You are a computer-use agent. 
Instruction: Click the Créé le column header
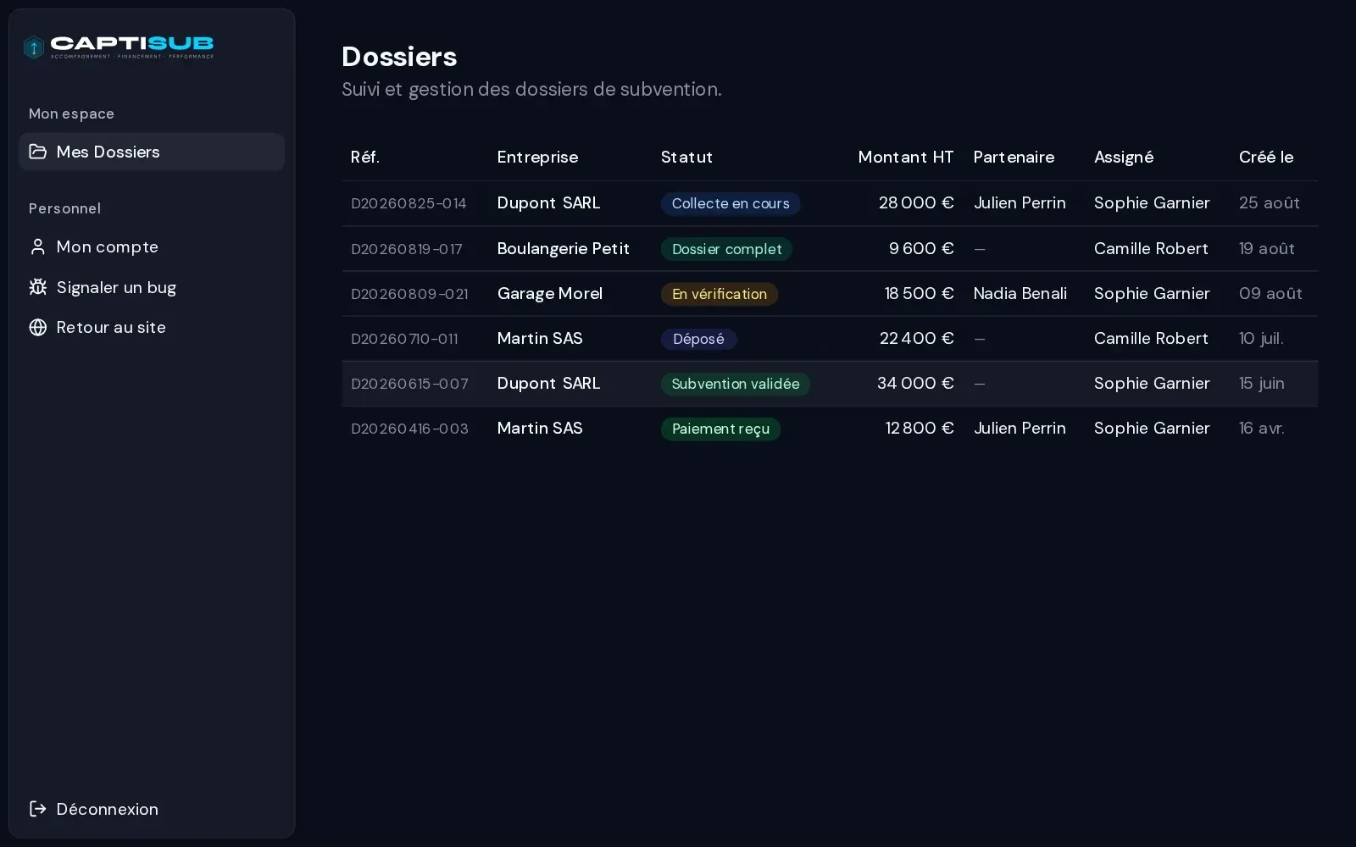(x=1266, y=157)
